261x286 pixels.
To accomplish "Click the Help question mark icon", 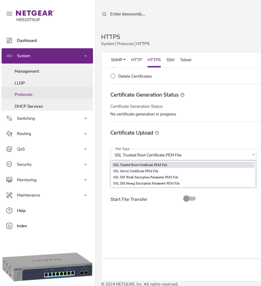I will 9,211.
